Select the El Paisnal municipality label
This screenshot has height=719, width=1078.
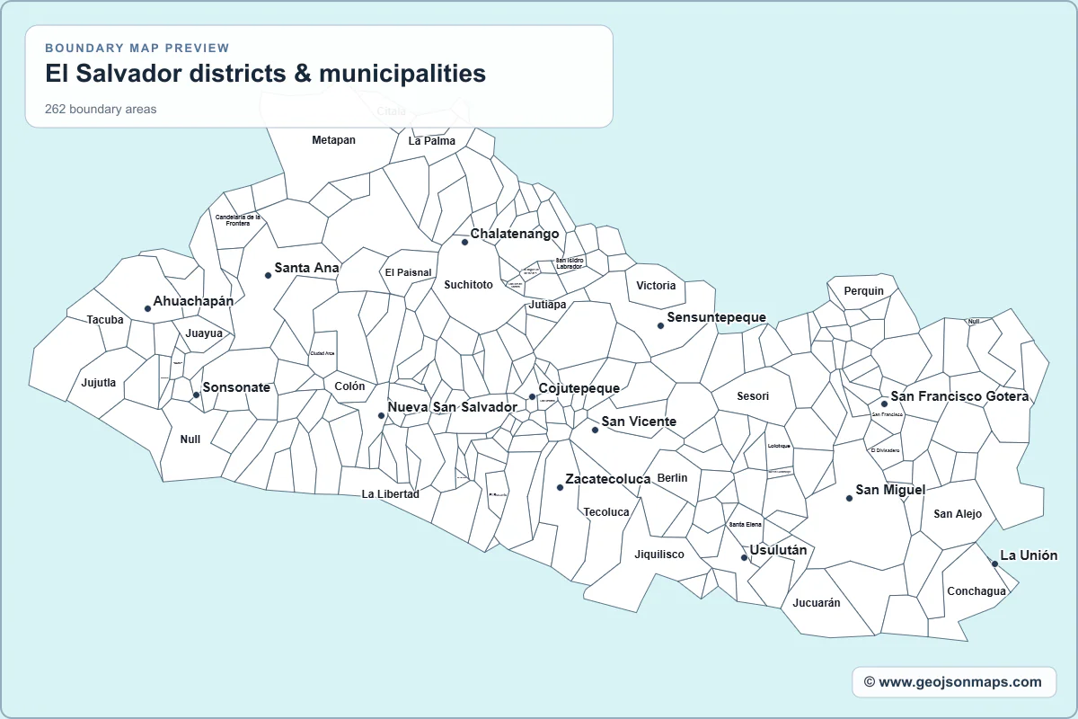tap(409, 272)
